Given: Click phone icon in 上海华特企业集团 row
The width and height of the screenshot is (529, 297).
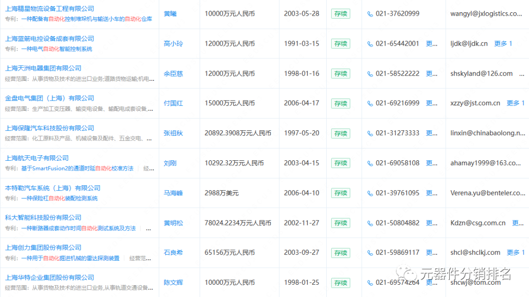Looking at the screenshot, I should click(x=370, y=283).
